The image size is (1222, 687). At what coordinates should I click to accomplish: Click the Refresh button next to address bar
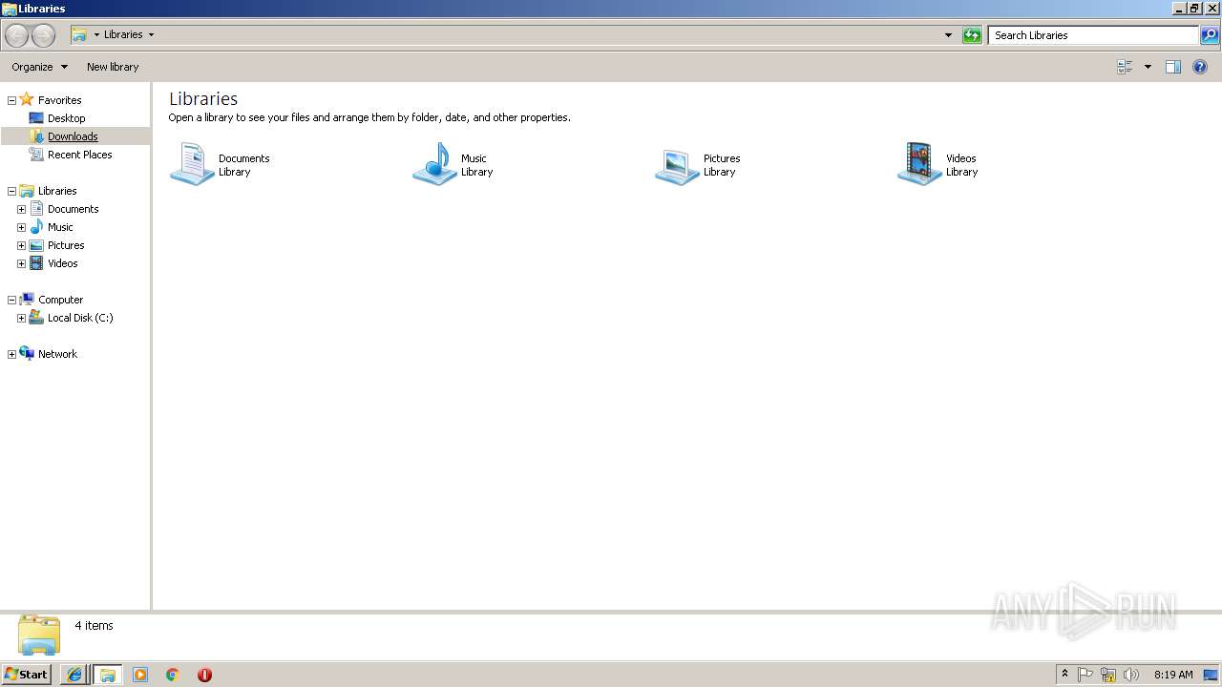point(972,35)
